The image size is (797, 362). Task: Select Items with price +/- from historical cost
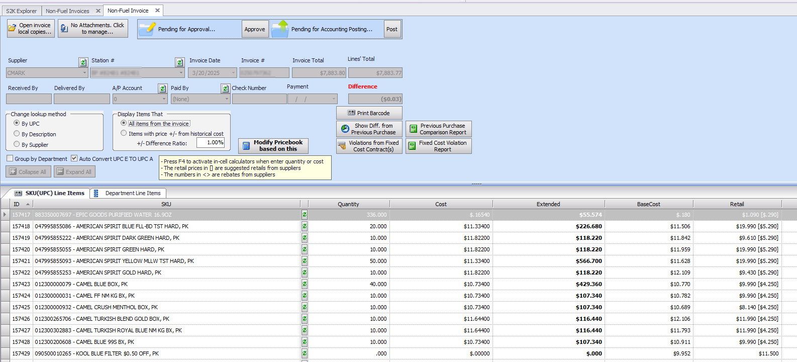124,133
